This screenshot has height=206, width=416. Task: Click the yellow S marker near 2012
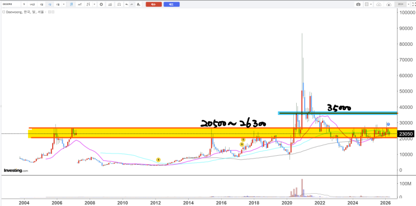(x=158, y=160)
